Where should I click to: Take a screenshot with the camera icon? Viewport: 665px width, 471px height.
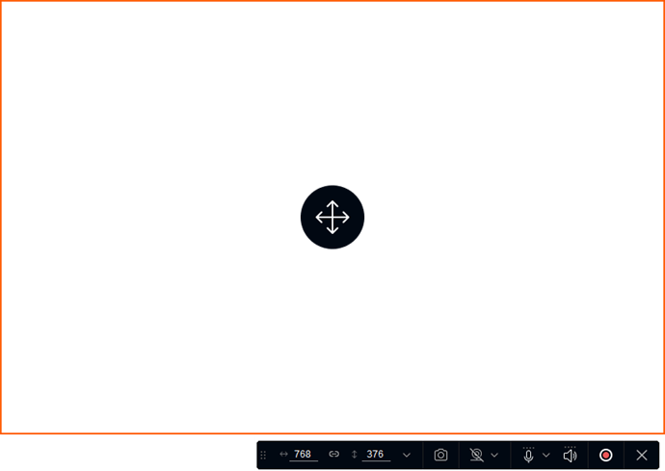pyautogui.click(x=440, y=456)
